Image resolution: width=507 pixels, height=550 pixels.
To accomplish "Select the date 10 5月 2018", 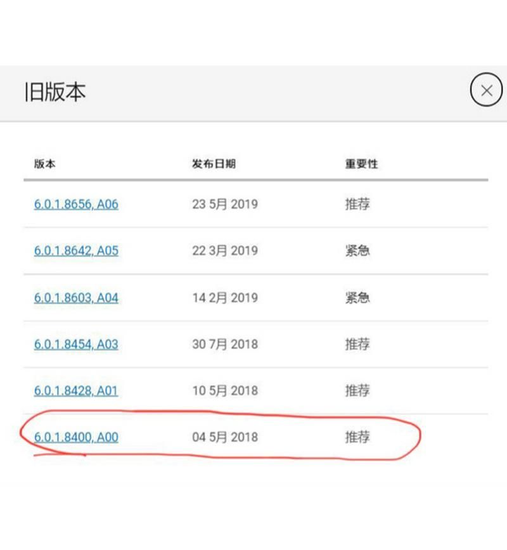I will tap(225, 391).
